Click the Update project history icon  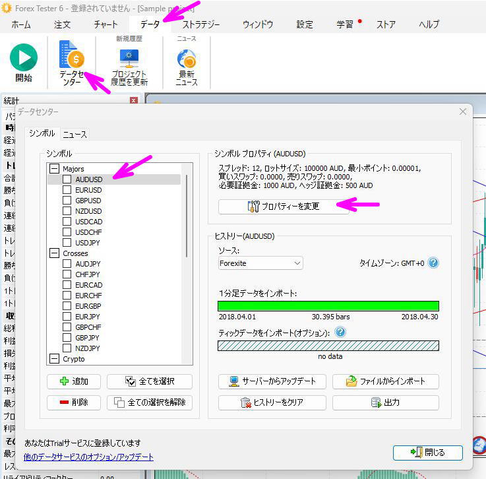[x=129, y=58]
